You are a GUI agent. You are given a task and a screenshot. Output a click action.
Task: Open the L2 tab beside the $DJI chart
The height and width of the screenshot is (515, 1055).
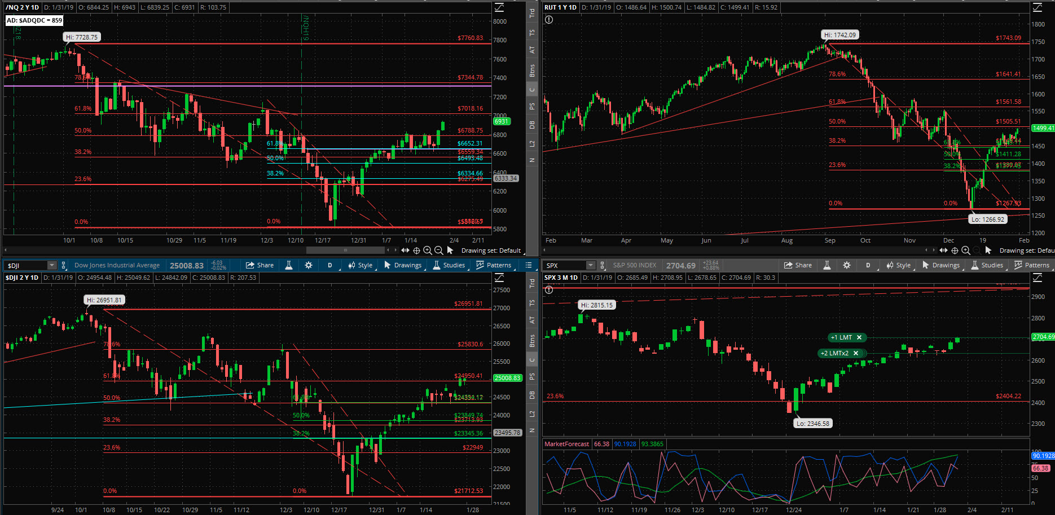[x=532, y=414]
